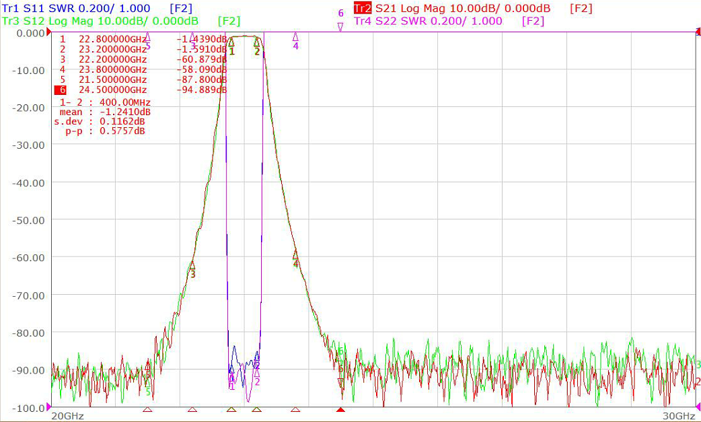Click the [F2] tag next to Tr2
701x422 pixels.
tap(581, 9)
